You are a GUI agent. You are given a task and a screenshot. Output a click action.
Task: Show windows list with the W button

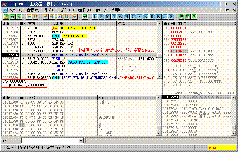pos(120,16)
